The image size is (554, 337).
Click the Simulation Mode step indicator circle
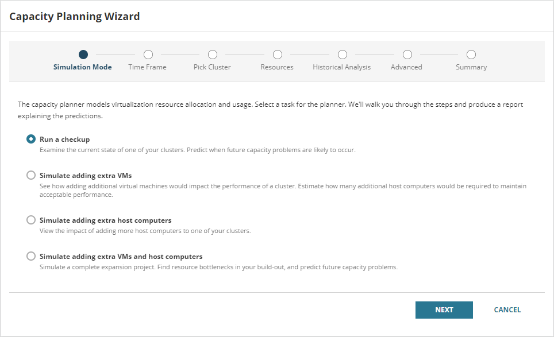tap(82, 53)
